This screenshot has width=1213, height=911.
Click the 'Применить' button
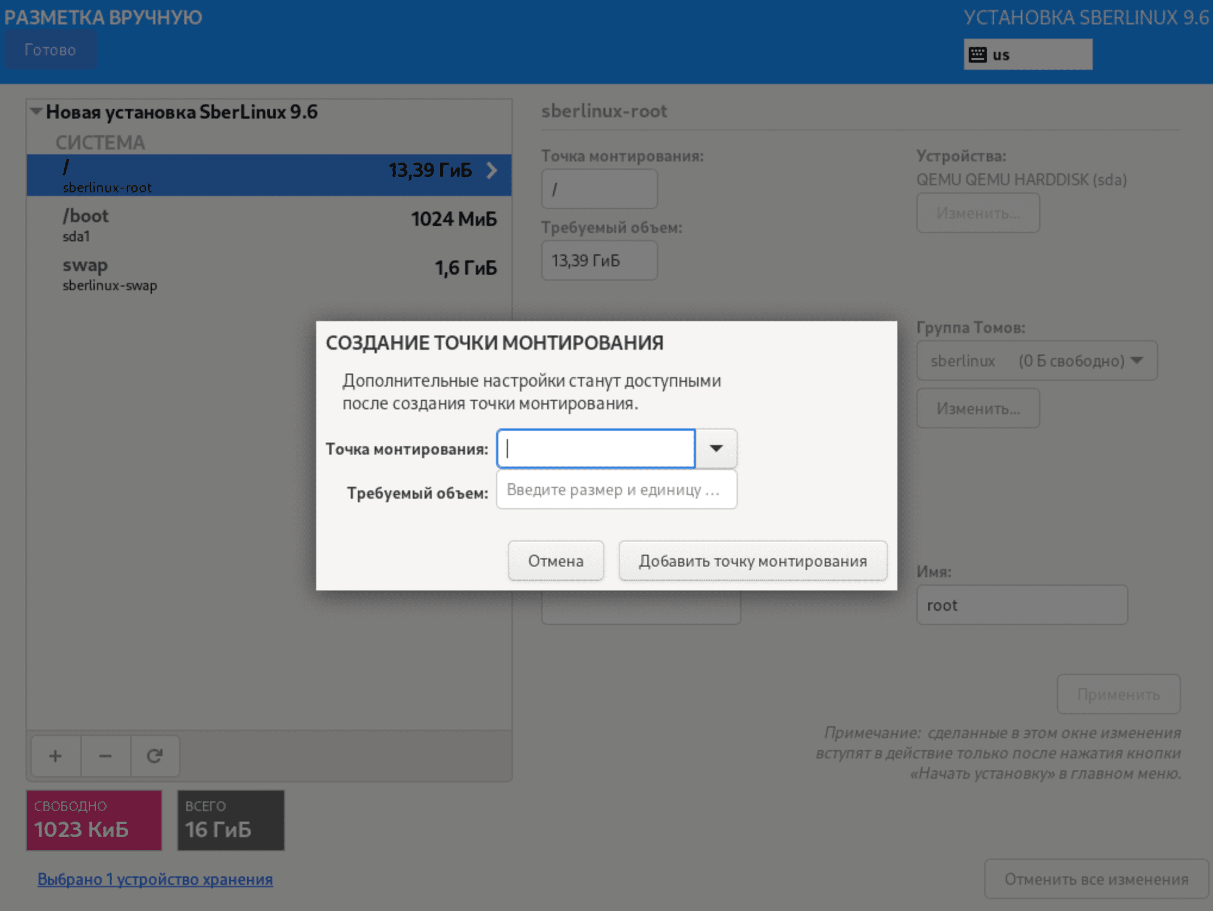click(x=1118, y=694)
